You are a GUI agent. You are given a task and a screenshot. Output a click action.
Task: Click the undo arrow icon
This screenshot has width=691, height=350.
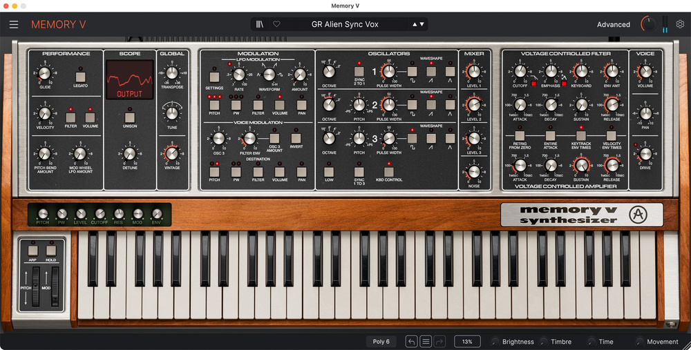point(411,342)
